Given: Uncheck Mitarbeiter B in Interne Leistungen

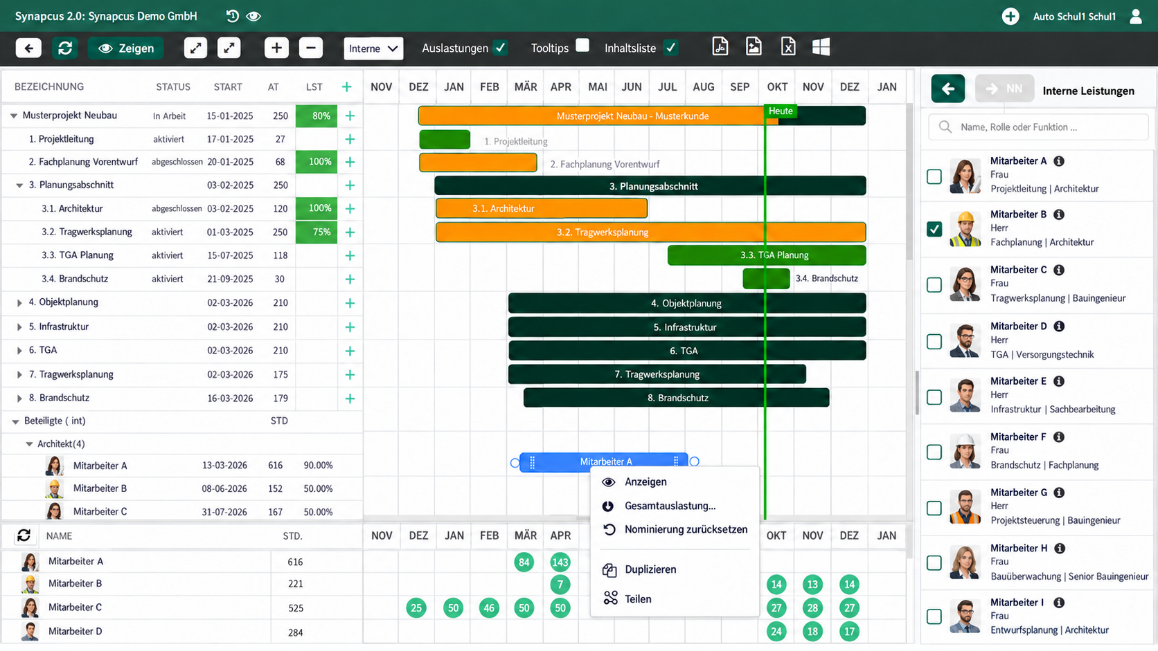Looking at the screenshot, I should click(934, 229).
